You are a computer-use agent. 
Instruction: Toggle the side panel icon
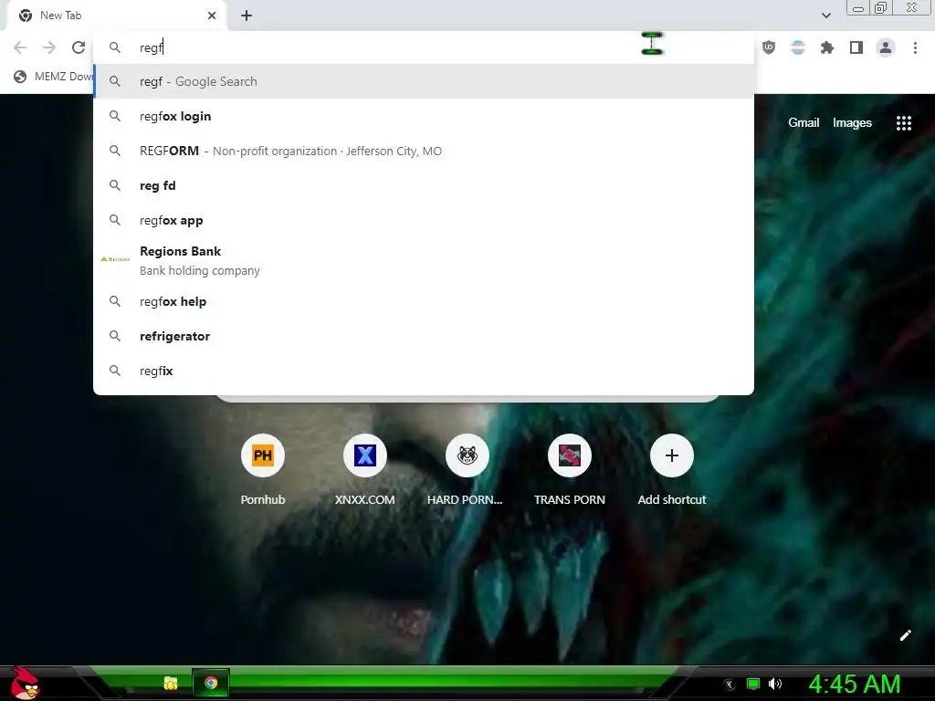tap(856, 47)
